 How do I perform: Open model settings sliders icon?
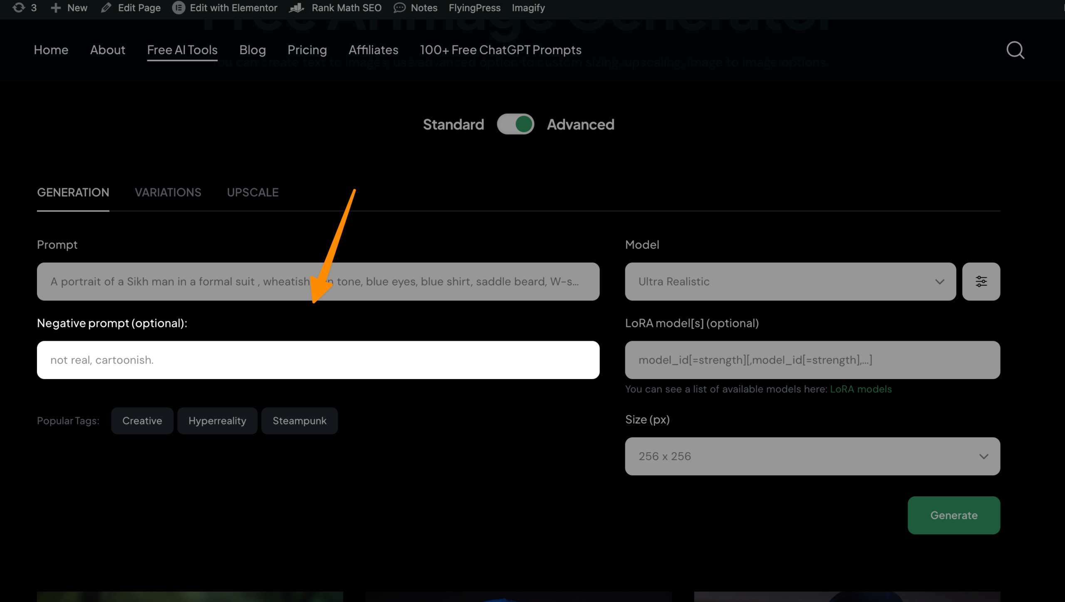tap(981, 282)
